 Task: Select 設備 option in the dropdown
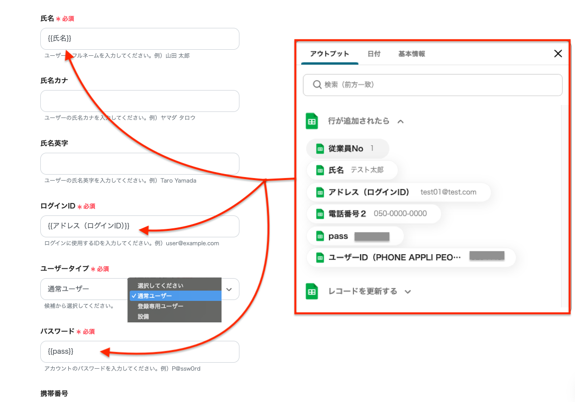point(175,316)
